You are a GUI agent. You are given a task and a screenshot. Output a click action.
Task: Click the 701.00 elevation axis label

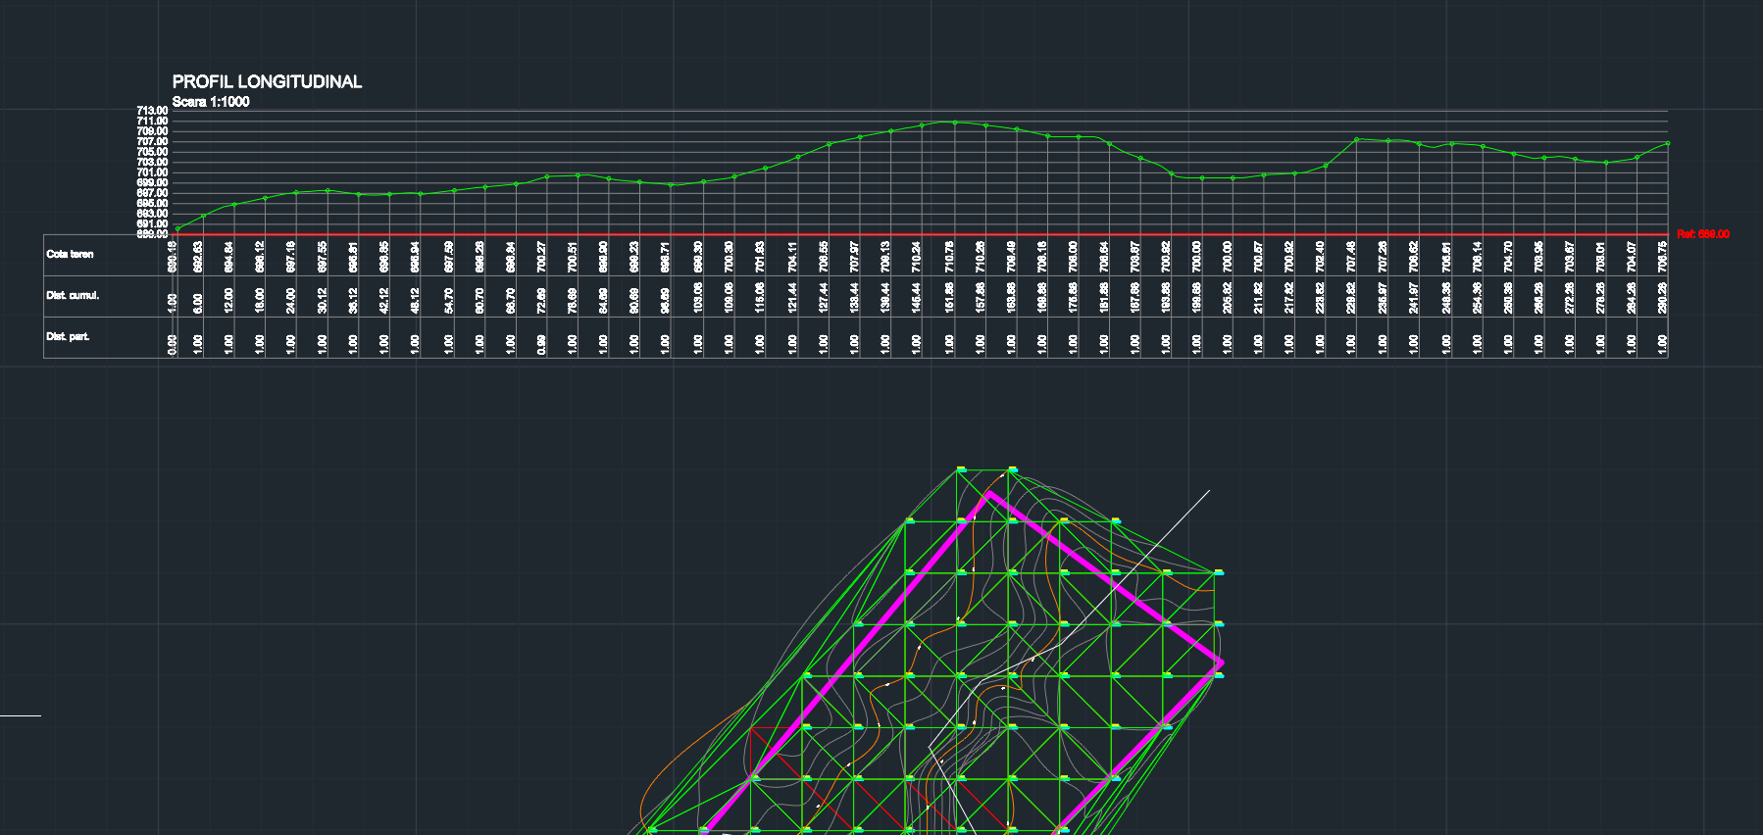pyautogui.click(x=152, y=172)
